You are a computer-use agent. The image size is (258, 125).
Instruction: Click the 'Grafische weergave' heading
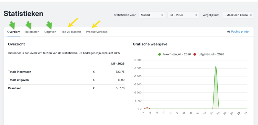[x=150, y=44]
